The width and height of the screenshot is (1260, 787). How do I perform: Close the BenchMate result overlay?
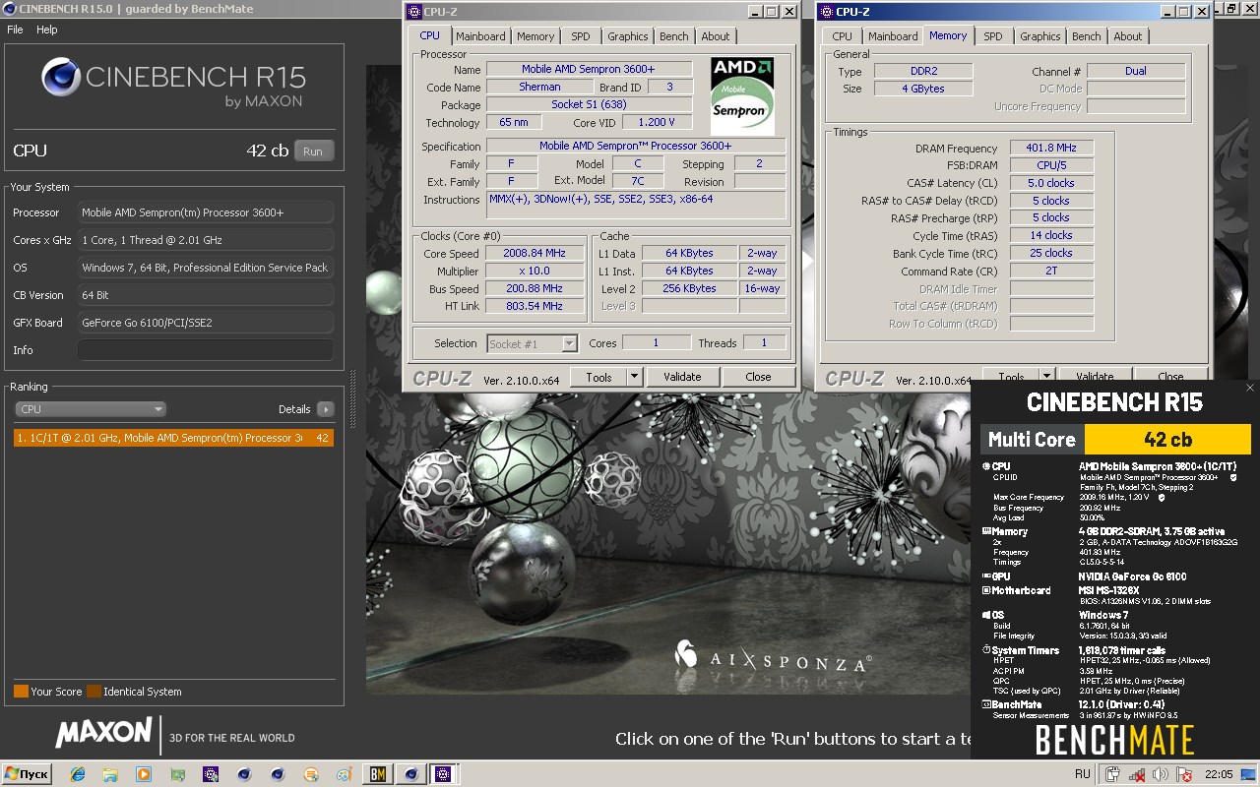[x=1250, y=389]
